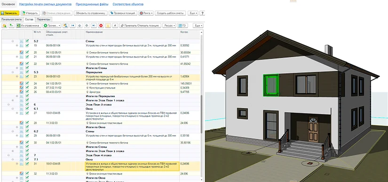Click Создать шаблон сметы button
Viewport: 388px width, 182px height.
171,13
